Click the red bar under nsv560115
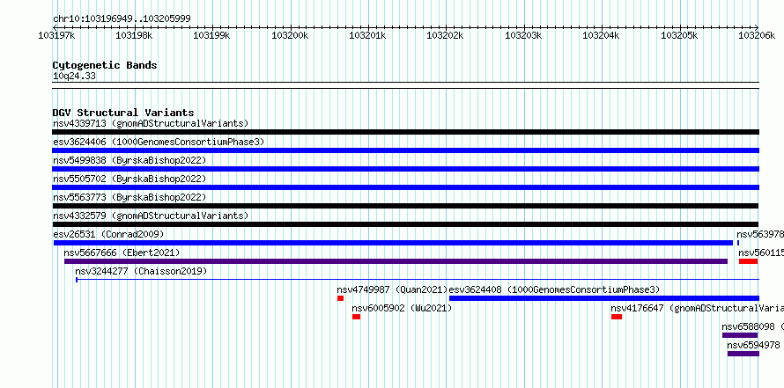Screen dimensions: 784x388 (749, 261)
